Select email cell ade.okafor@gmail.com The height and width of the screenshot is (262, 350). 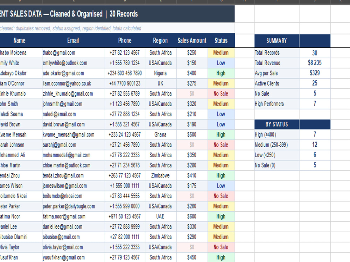73,73
